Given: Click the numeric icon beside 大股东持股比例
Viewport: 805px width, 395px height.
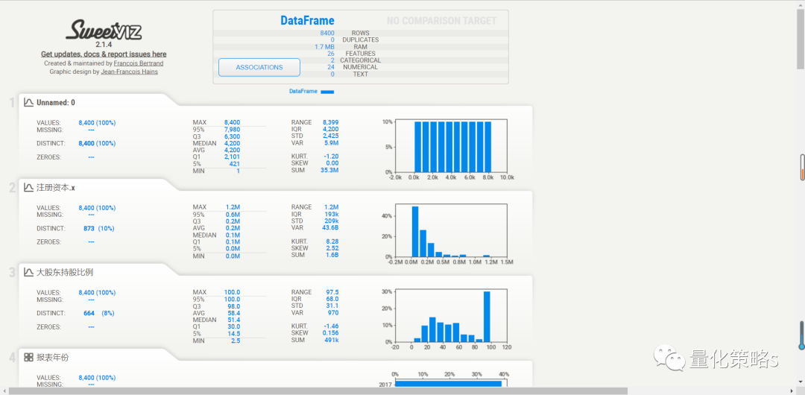Looking at the screenshot, I should click(29, 272).
